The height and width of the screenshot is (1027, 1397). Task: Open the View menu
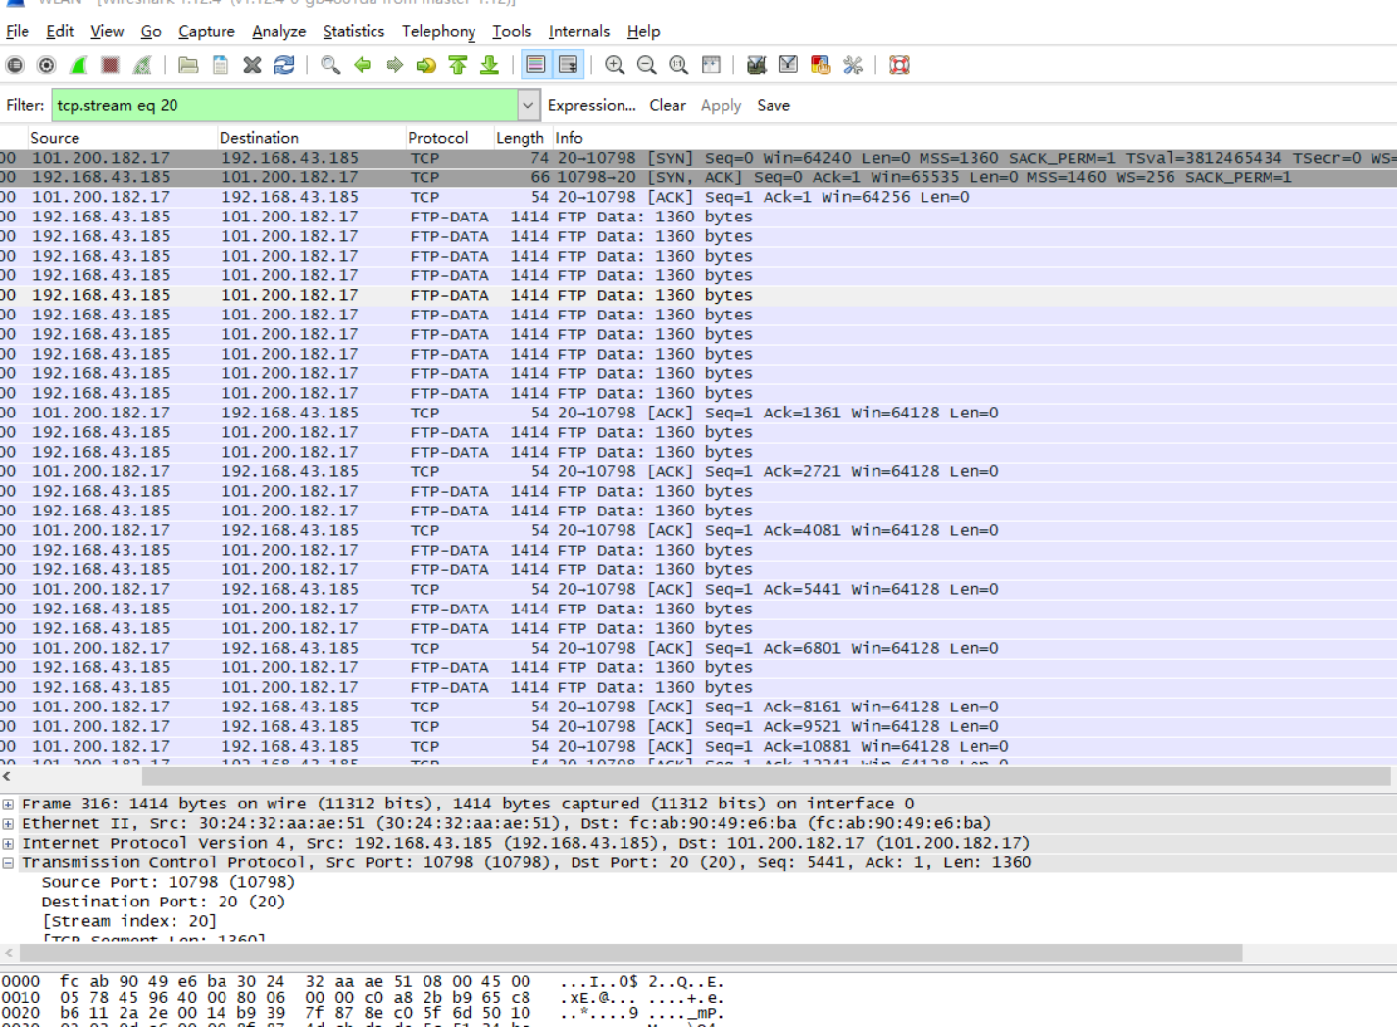coord(107,31)
